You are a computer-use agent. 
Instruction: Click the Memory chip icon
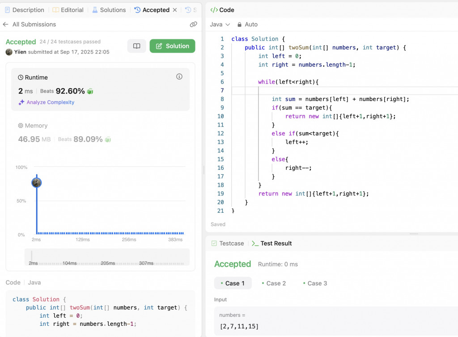[x=21, y=126]
